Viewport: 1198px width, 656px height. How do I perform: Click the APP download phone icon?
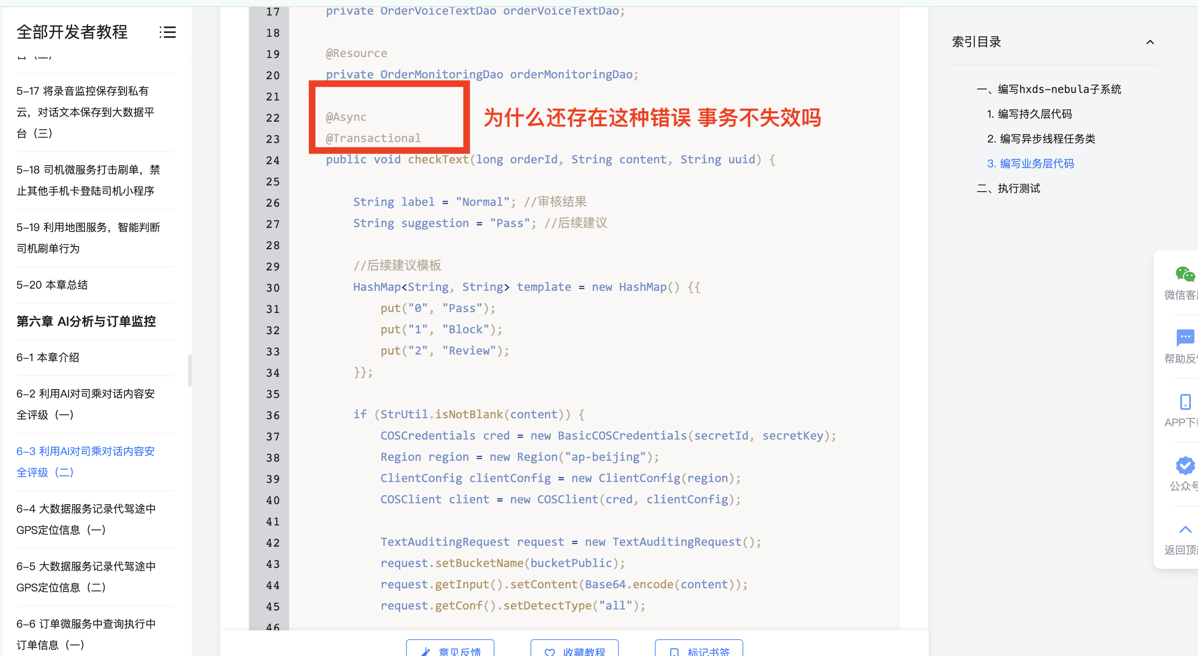coord(1185,401)
